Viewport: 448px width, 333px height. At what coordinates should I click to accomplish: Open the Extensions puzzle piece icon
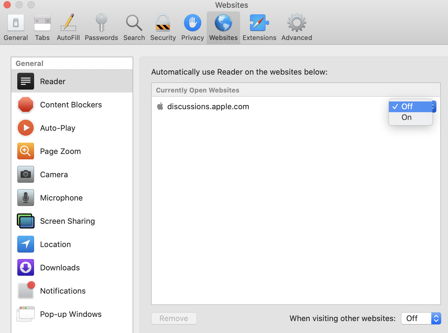point(259,23)
